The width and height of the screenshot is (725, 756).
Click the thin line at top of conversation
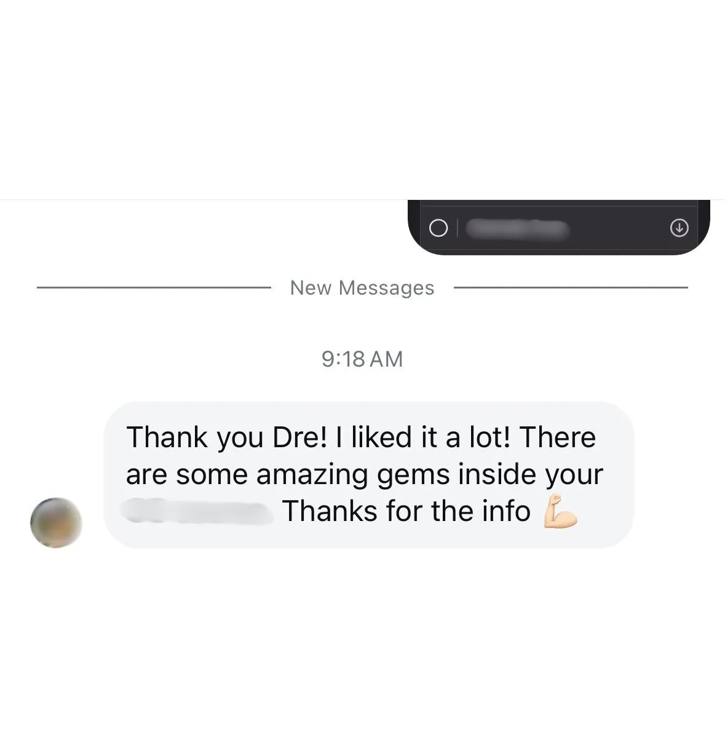pos(362,199)
